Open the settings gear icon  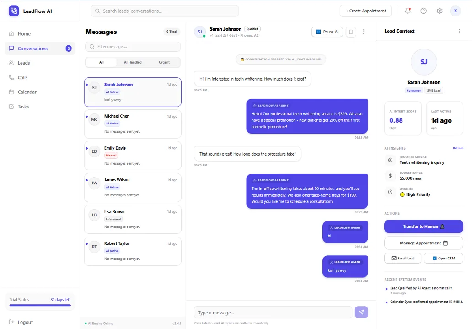coord(440,11)
